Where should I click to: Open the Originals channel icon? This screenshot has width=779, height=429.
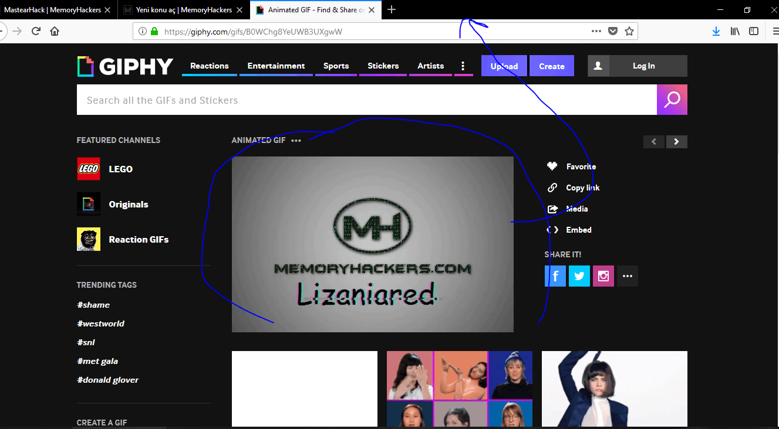pos(89,204)
